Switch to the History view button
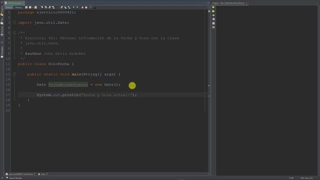 pyautogui.click(x=18, y=7)
